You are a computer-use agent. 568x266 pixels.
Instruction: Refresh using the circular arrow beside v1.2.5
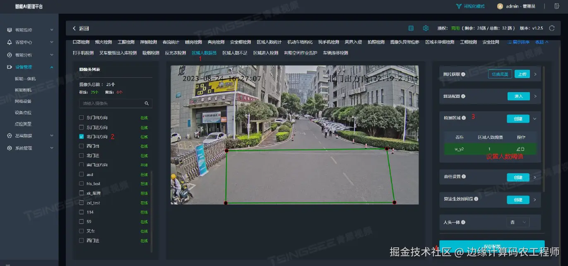552,28
